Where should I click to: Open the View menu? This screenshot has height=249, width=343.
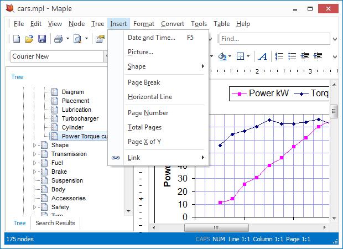[55, 24]
